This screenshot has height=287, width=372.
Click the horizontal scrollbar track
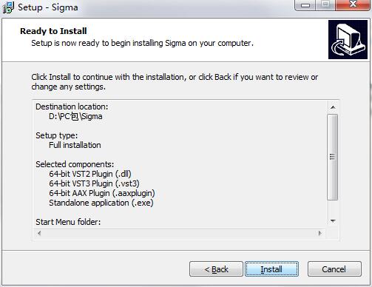180,233
